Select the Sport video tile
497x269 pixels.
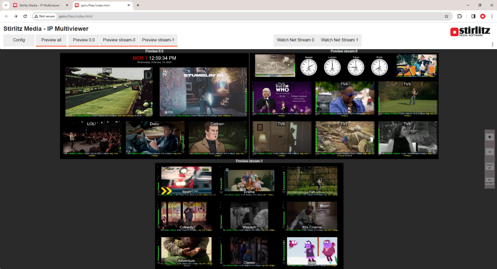click(186, 180)
